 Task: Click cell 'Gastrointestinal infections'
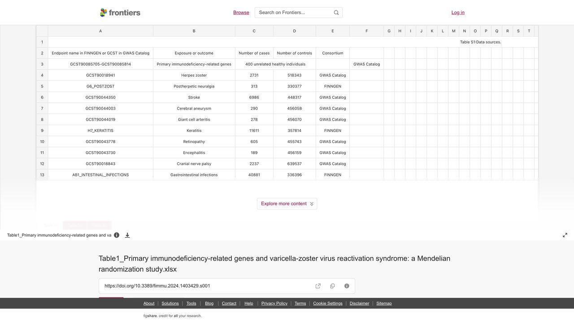coord(194,175)
